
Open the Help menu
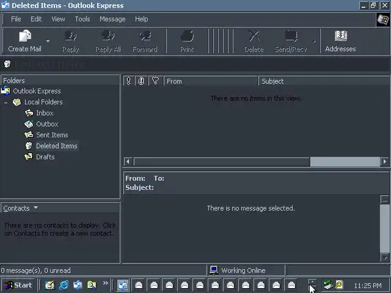[141, 19]
